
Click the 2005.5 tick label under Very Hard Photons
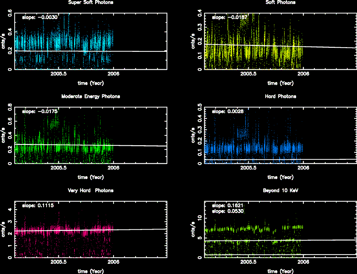pos(59,262)
